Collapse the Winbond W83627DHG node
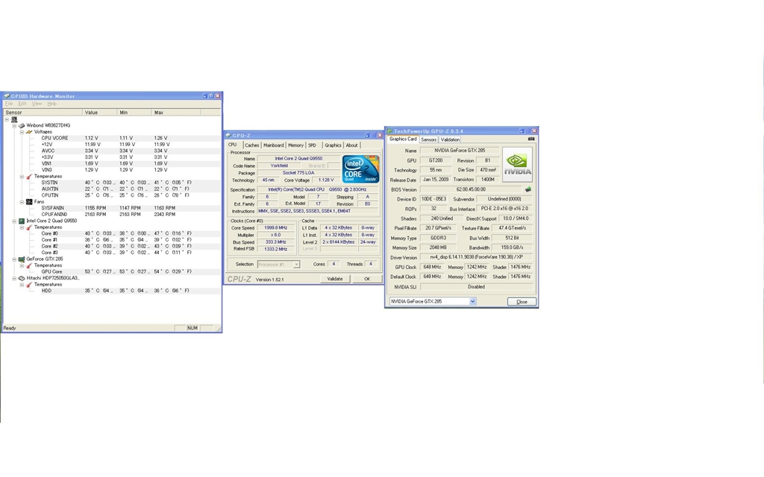The image size is (764, 477). click(14, 125)
